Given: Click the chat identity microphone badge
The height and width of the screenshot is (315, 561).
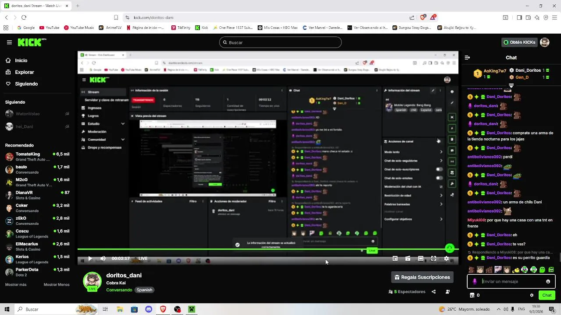Looking at the screenshot, I should [475, 281].
